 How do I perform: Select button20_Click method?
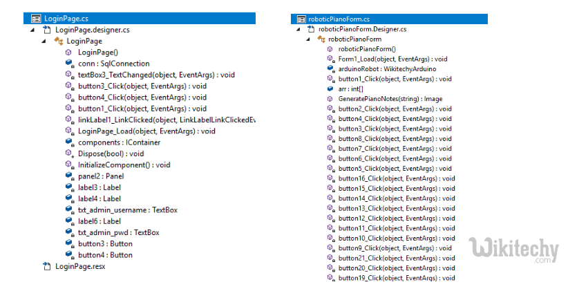[397, 268]
